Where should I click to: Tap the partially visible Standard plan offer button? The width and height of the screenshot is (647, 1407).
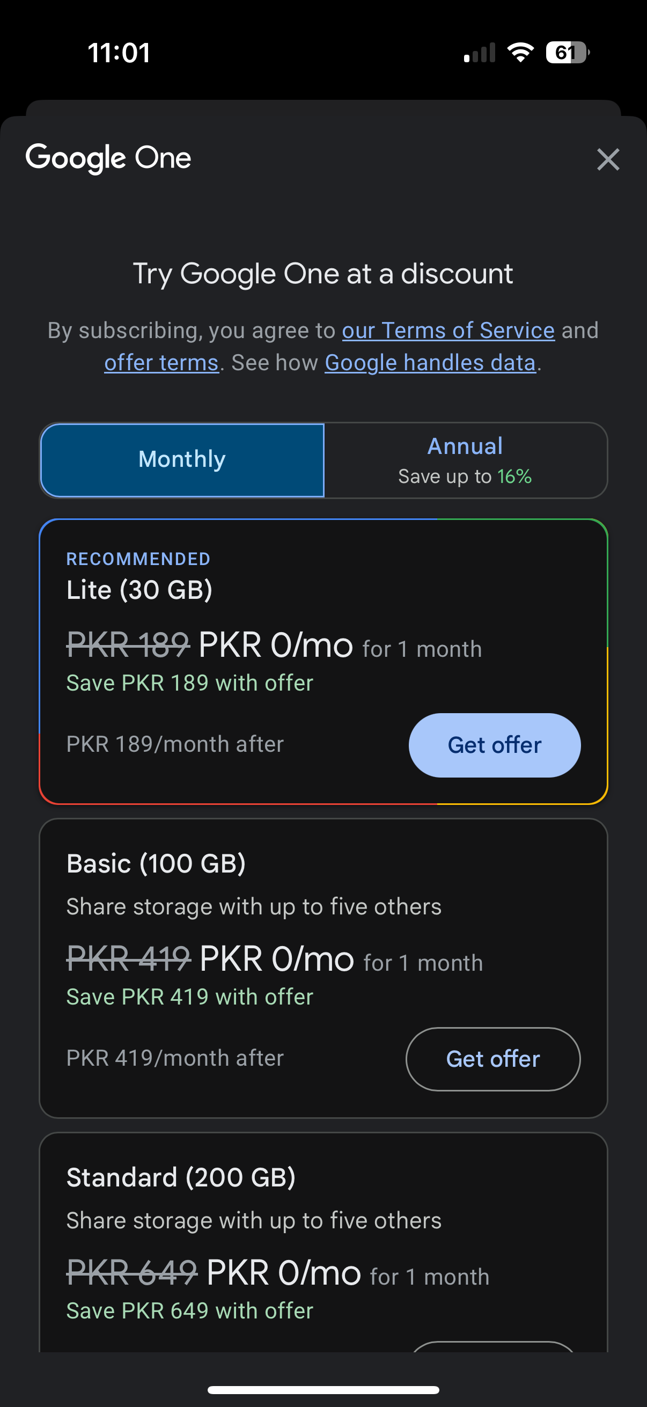[x=493, y=1346]
